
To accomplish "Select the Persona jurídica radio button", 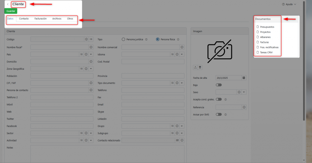I will click(x=123, y=39).
